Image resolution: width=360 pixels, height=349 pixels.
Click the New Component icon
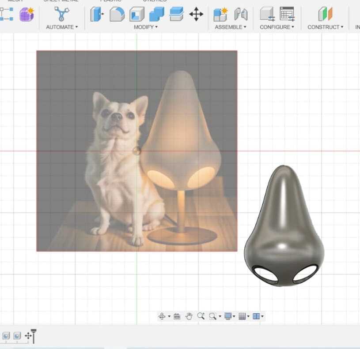click(x=220, y=14)
